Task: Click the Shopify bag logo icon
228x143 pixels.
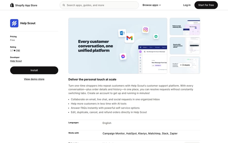Action: coord(12,5)
